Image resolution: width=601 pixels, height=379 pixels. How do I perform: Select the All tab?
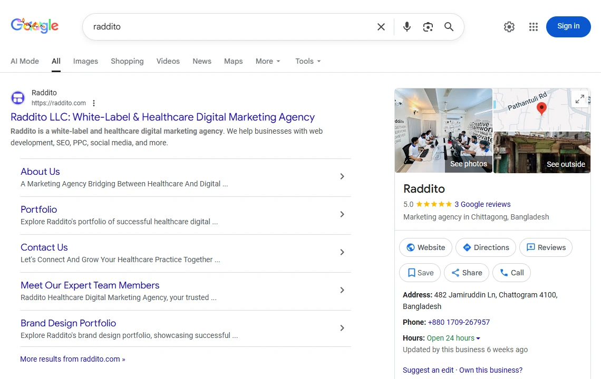(56, 61)
